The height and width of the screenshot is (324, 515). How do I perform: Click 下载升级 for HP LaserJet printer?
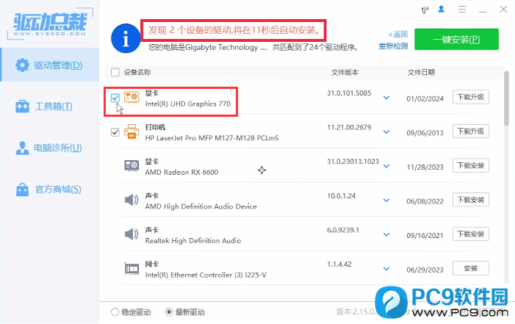pos(471,131)
